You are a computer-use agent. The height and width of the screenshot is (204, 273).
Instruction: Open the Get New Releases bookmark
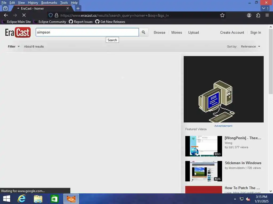(x=110, y=22)
